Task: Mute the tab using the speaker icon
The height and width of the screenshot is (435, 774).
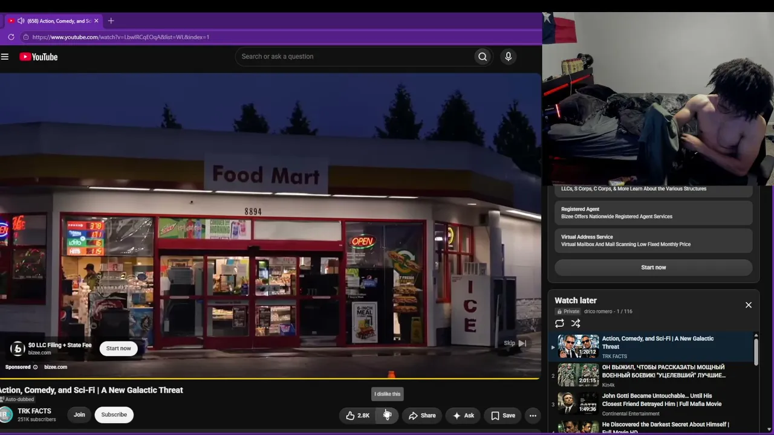Action: click(21, 21)
